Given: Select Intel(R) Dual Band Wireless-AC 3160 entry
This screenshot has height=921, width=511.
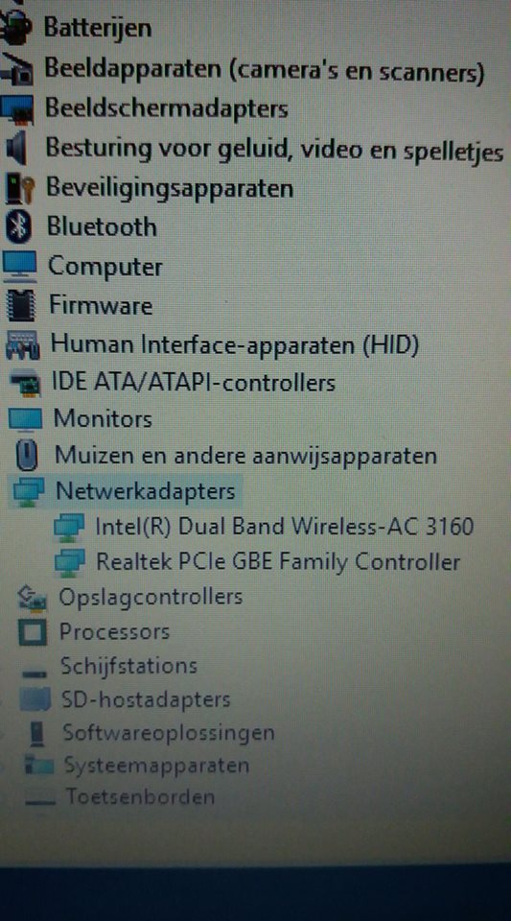Looking at the screenshot, I should [285, 527].
